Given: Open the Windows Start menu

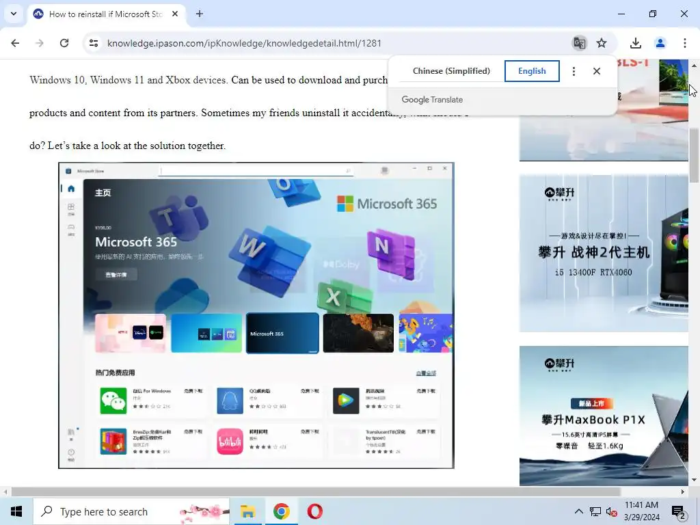Looking at the screenshot, I should 16,511.
